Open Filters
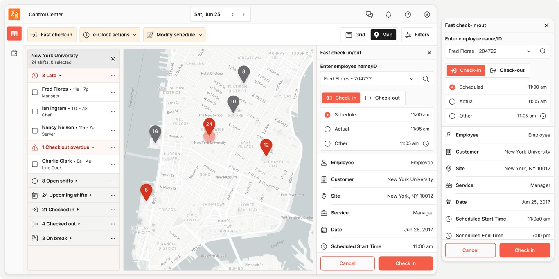559x279 pixels. (417, 35)
